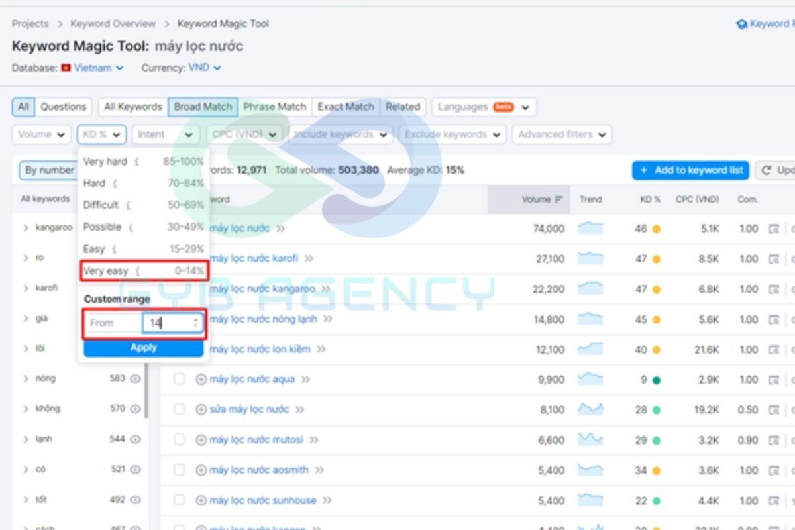Click double-arrow next to máy lọc nước nóng lạnh

coord(327,319)
